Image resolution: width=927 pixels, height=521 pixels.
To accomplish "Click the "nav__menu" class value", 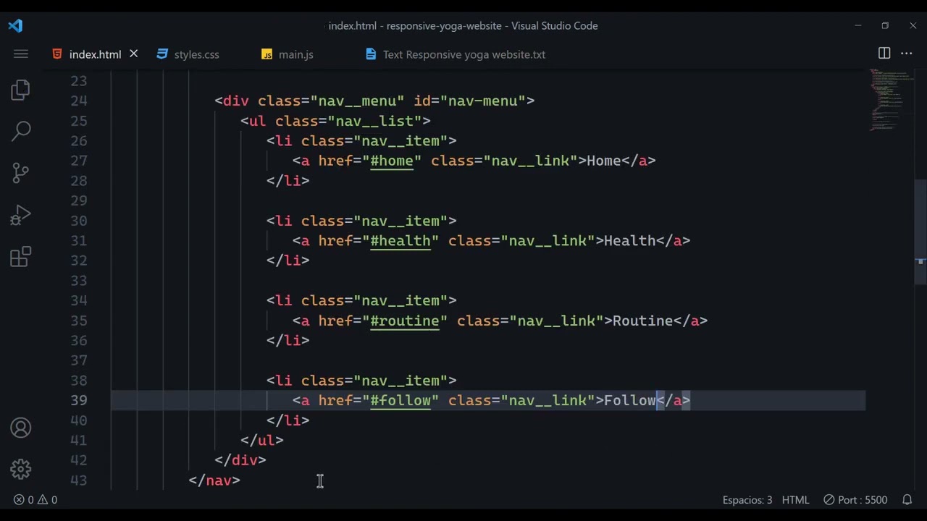I will [357, 101].
